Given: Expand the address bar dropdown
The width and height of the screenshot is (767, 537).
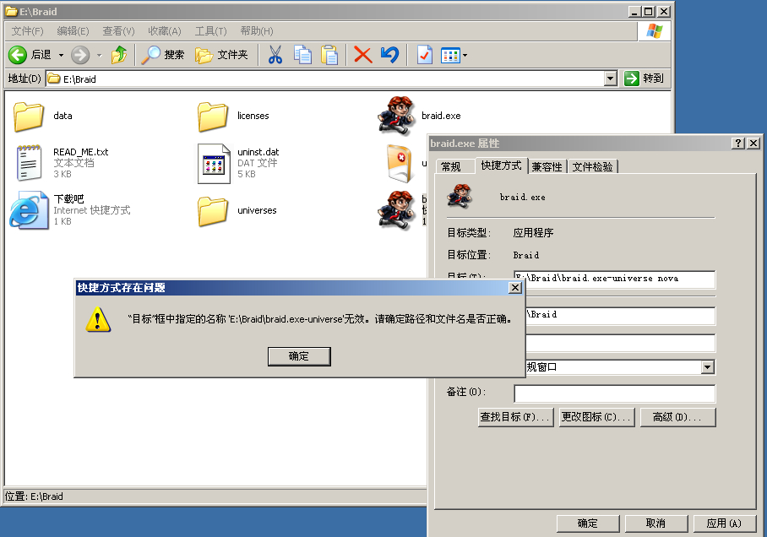Looking at the screenshot, I should coord(610,79).
